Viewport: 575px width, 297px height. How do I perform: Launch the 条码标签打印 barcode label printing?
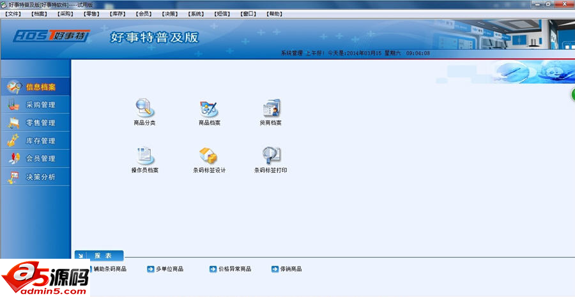tap(272, 156)
